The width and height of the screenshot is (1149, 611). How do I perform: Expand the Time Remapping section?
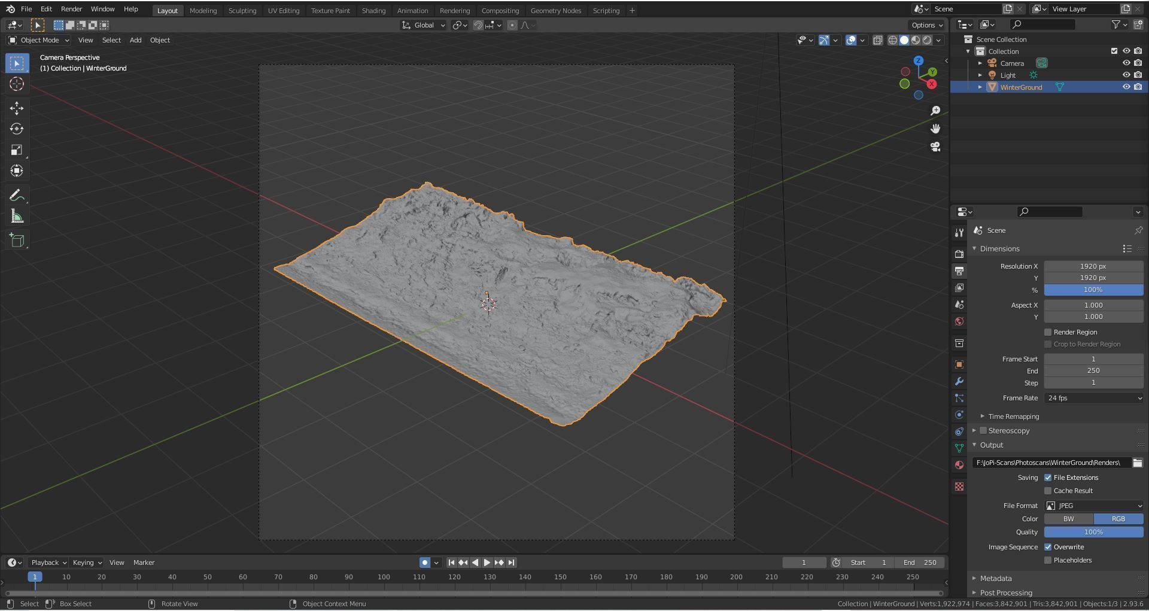pyautogui.click(x=1013, y=417)
